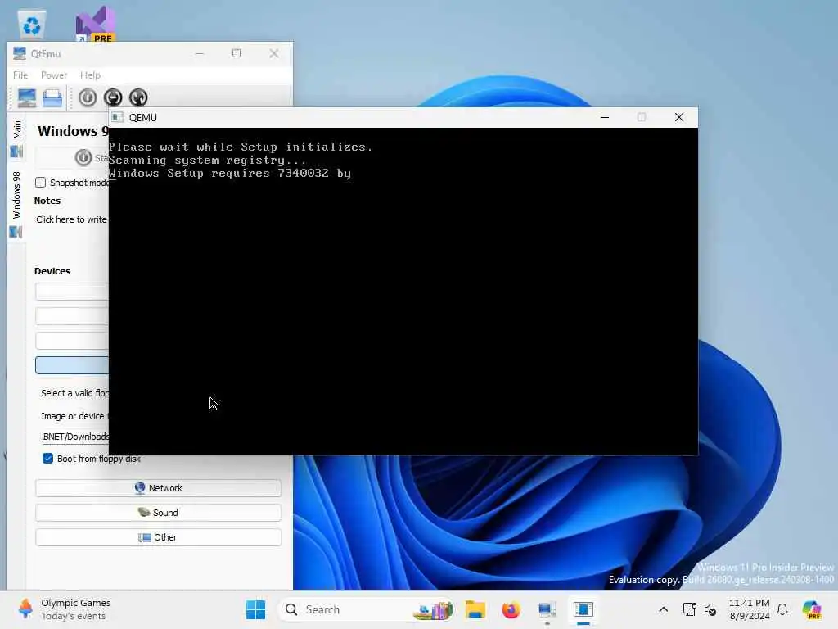Image resolution: width=838 pixels, height=629 pixels.
Task: Enable the Snapshot mode checkbox
Action: coord(41,183)
